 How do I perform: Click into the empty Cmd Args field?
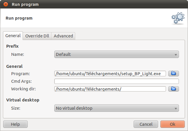click(x=117, y=81)
